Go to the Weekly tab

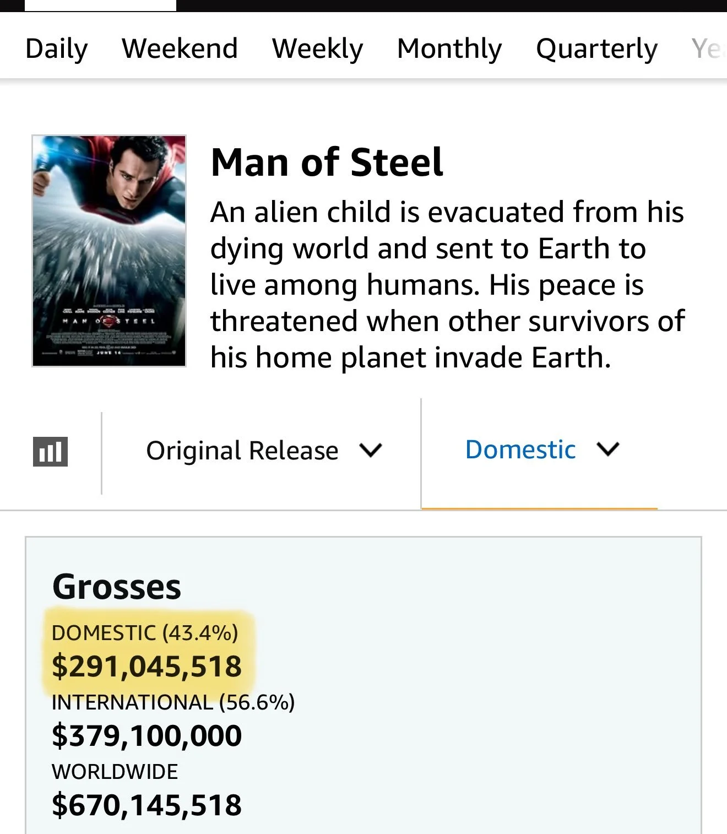click(x=317, y=48)
